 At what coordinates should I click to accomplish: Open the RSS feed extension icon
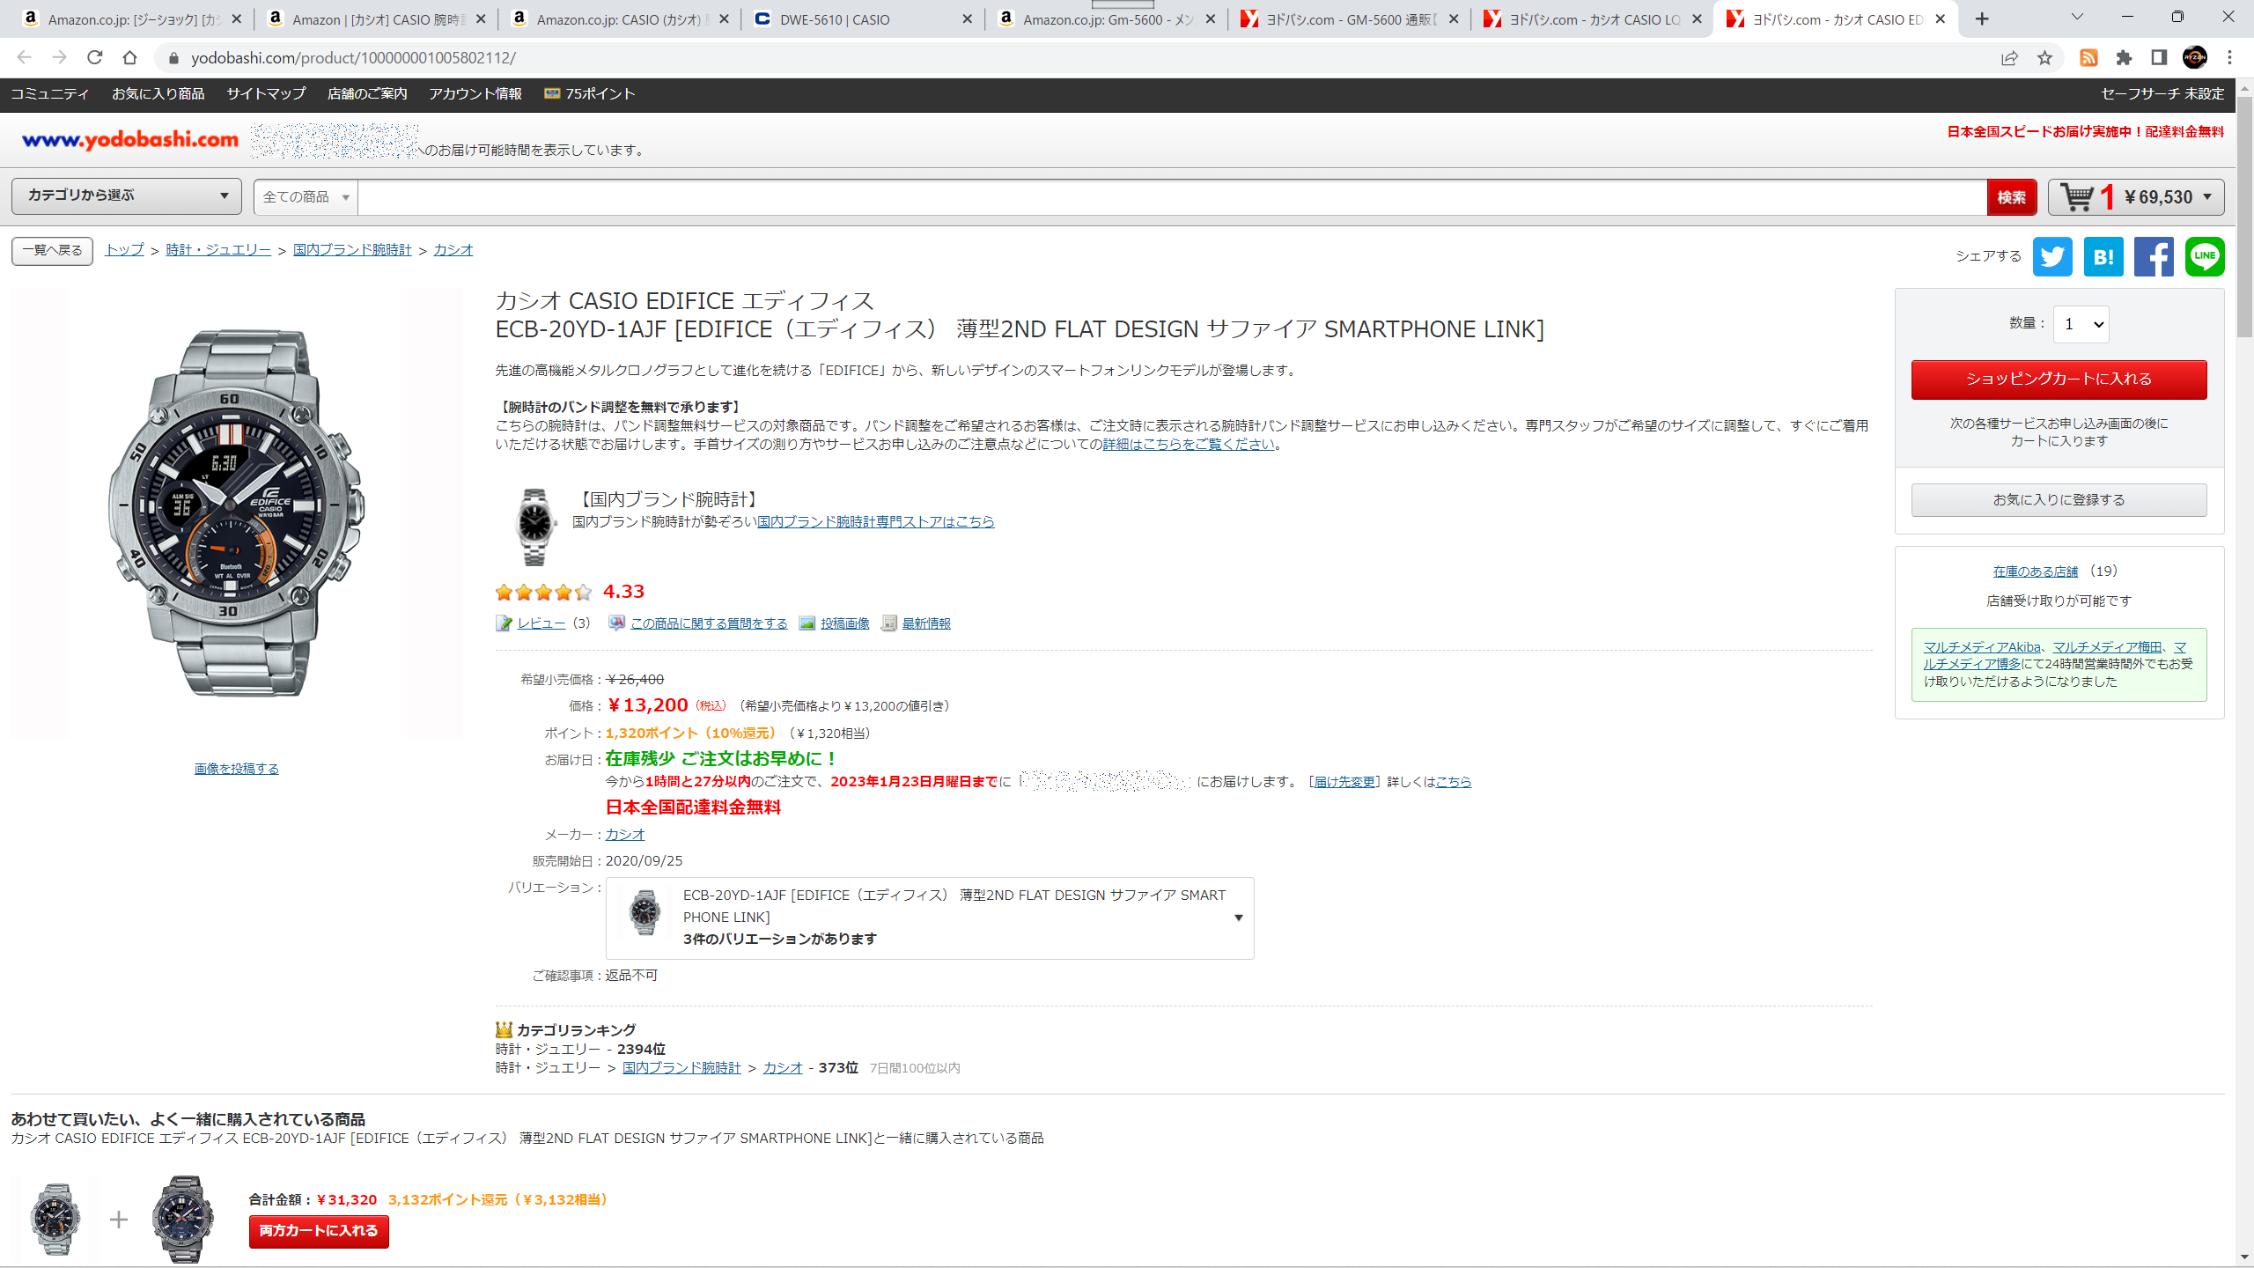pyautogui.click(x=2088, y=57)
